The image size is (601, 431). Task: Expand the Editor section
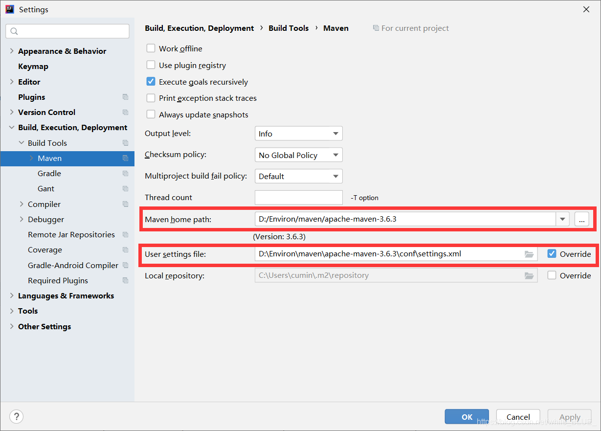coord(12,82)
